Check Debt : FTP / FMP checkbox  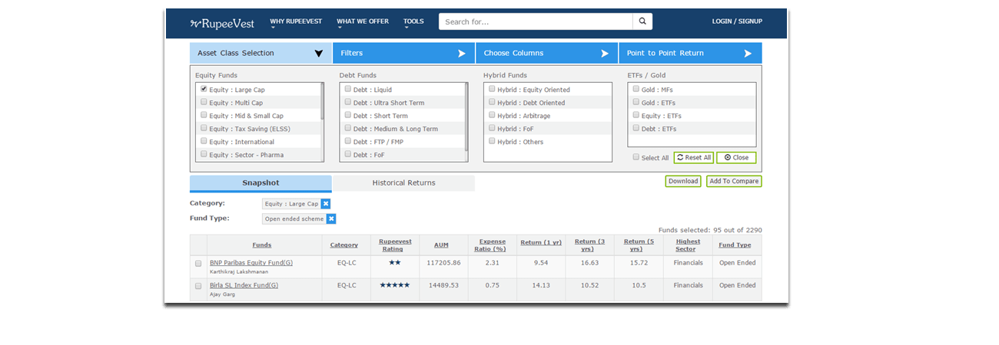tap(348, 141)
